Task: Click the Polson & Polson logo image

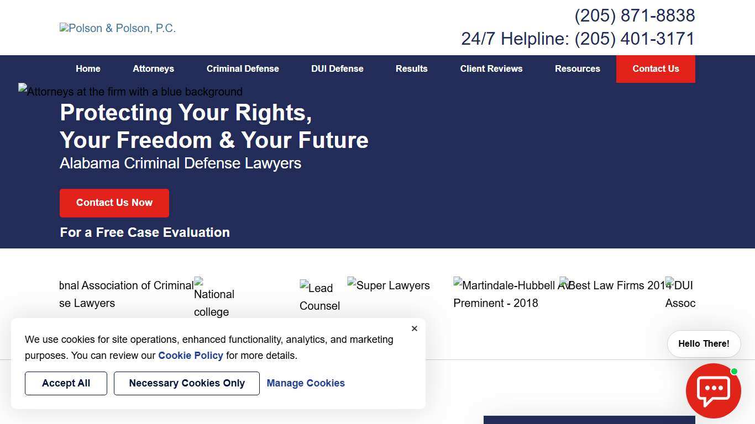Action: point(118,28)
